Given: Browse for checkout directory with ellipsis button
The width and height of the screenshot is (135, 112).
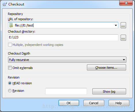Looking at the screenshot, I should (x=123, y=38).
